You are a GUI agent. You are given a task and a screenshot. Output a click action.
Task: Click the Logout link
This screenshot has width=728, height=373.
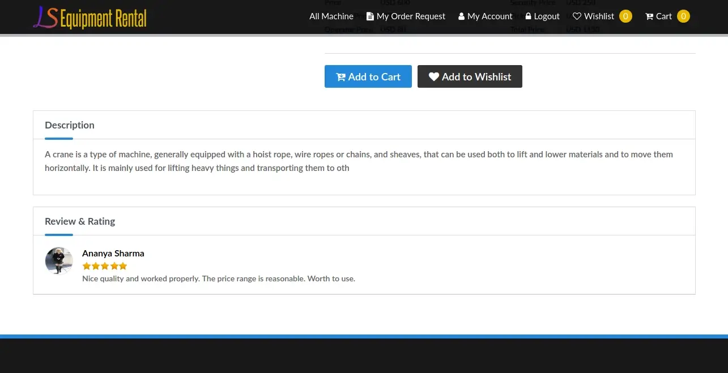pos(543,16)
